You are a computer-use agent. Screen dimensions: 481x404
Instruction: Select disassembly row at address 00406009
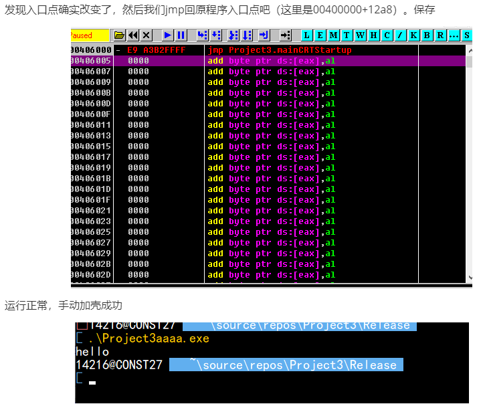pos(268,82)
